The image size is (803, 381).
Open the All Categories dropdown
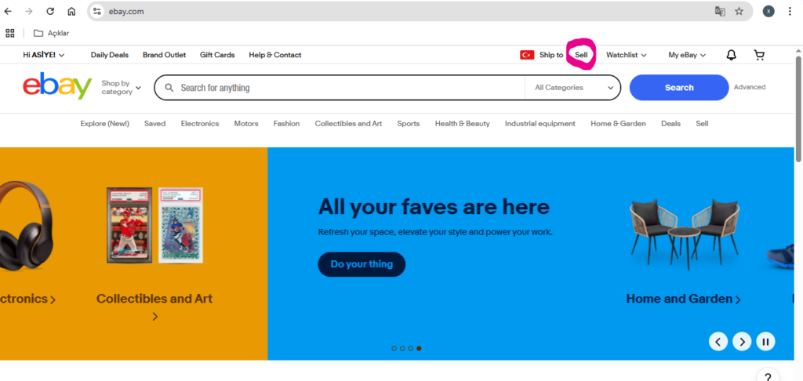[573, 88]
